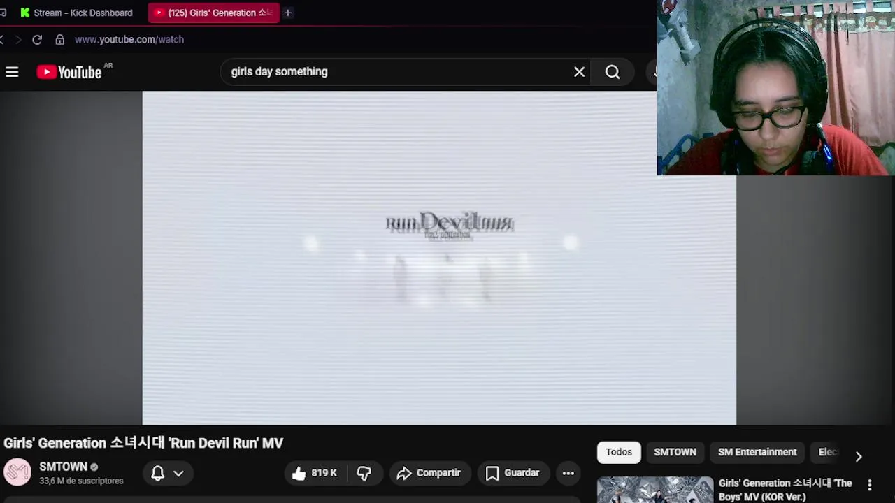
Task: Go to the YouTube home logo
Action: point(69,72)
